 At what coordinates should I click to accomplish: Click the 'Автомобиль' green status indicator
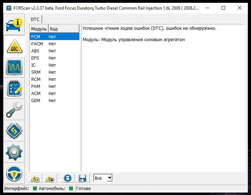point(71,188)
